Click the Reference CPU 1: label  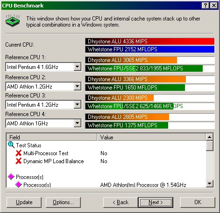(x=25, y=57)
